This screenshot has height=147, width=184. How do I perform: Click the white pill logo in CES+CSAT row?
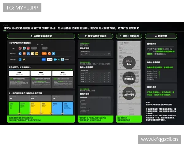click(x=50, y=59)
